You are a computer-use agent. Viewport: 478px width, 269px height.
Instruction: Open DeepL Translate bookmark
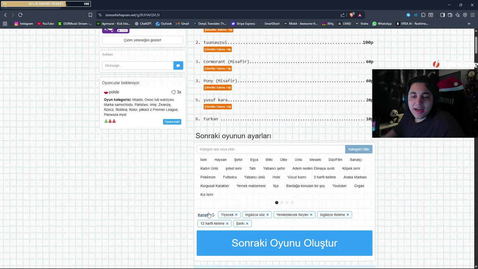(x=209, y=24)
